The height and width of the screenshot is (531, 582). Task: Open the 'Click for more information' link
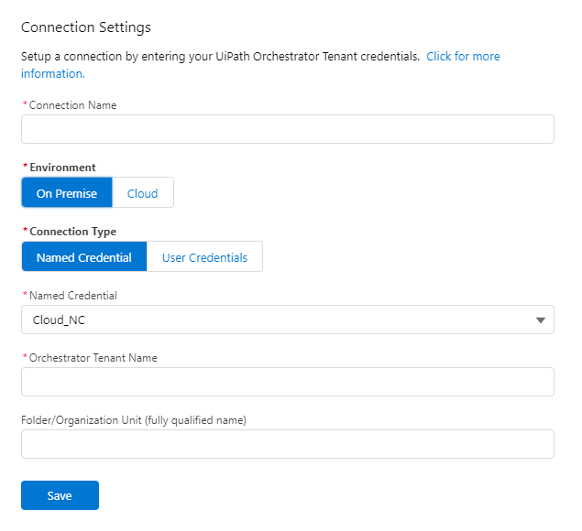coord(463,57)
